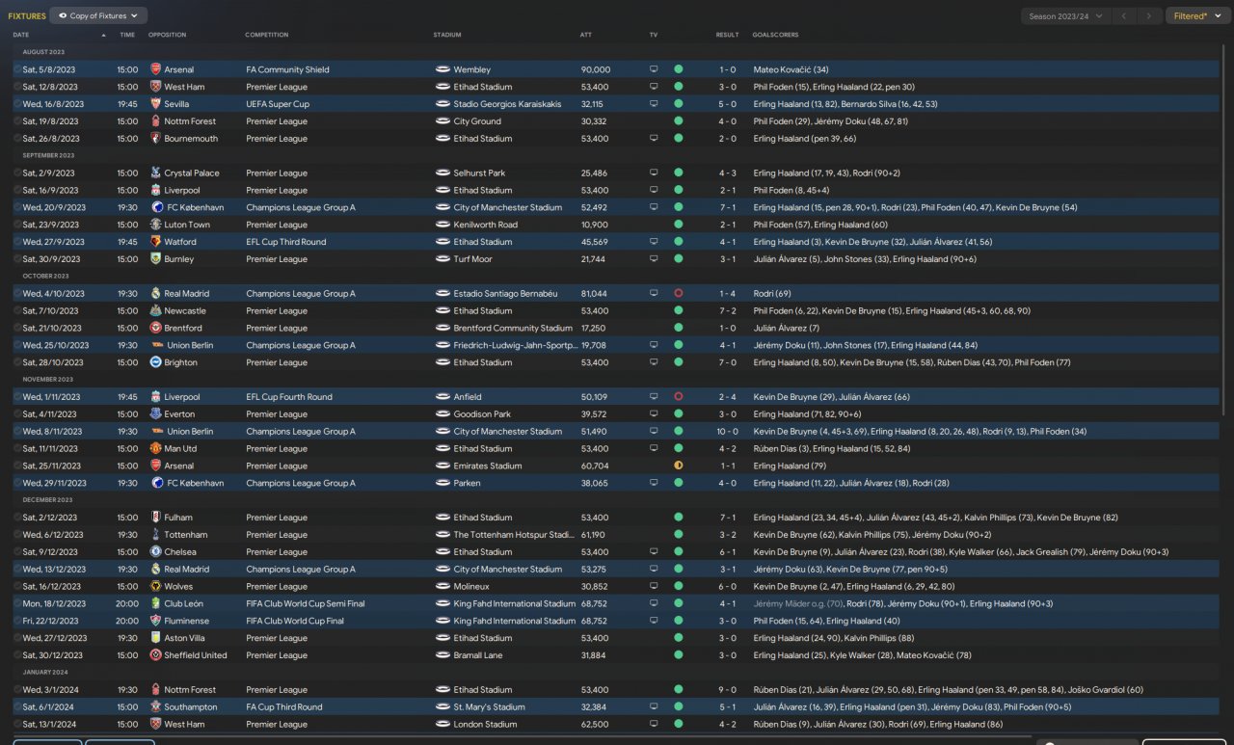The width and height of the screenshot is (1234, 745).
Task: Click the 'EFL Cup Fourth Round' competition text
Action: [289, 397]
